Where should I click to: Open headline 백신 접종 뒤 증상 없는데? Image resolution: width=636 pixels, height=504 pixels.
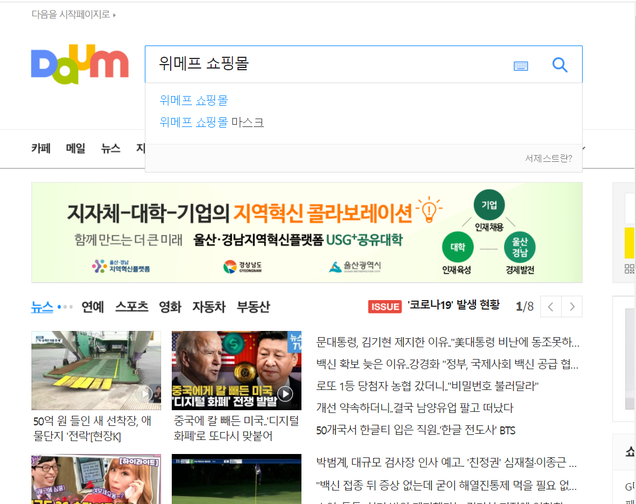click(447, 485)
